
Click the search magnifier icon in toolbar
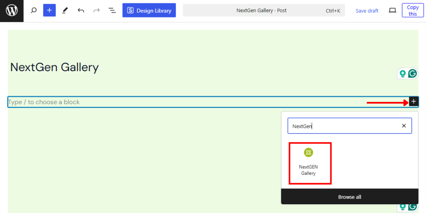pyautogui.click(x=34, y=10)
